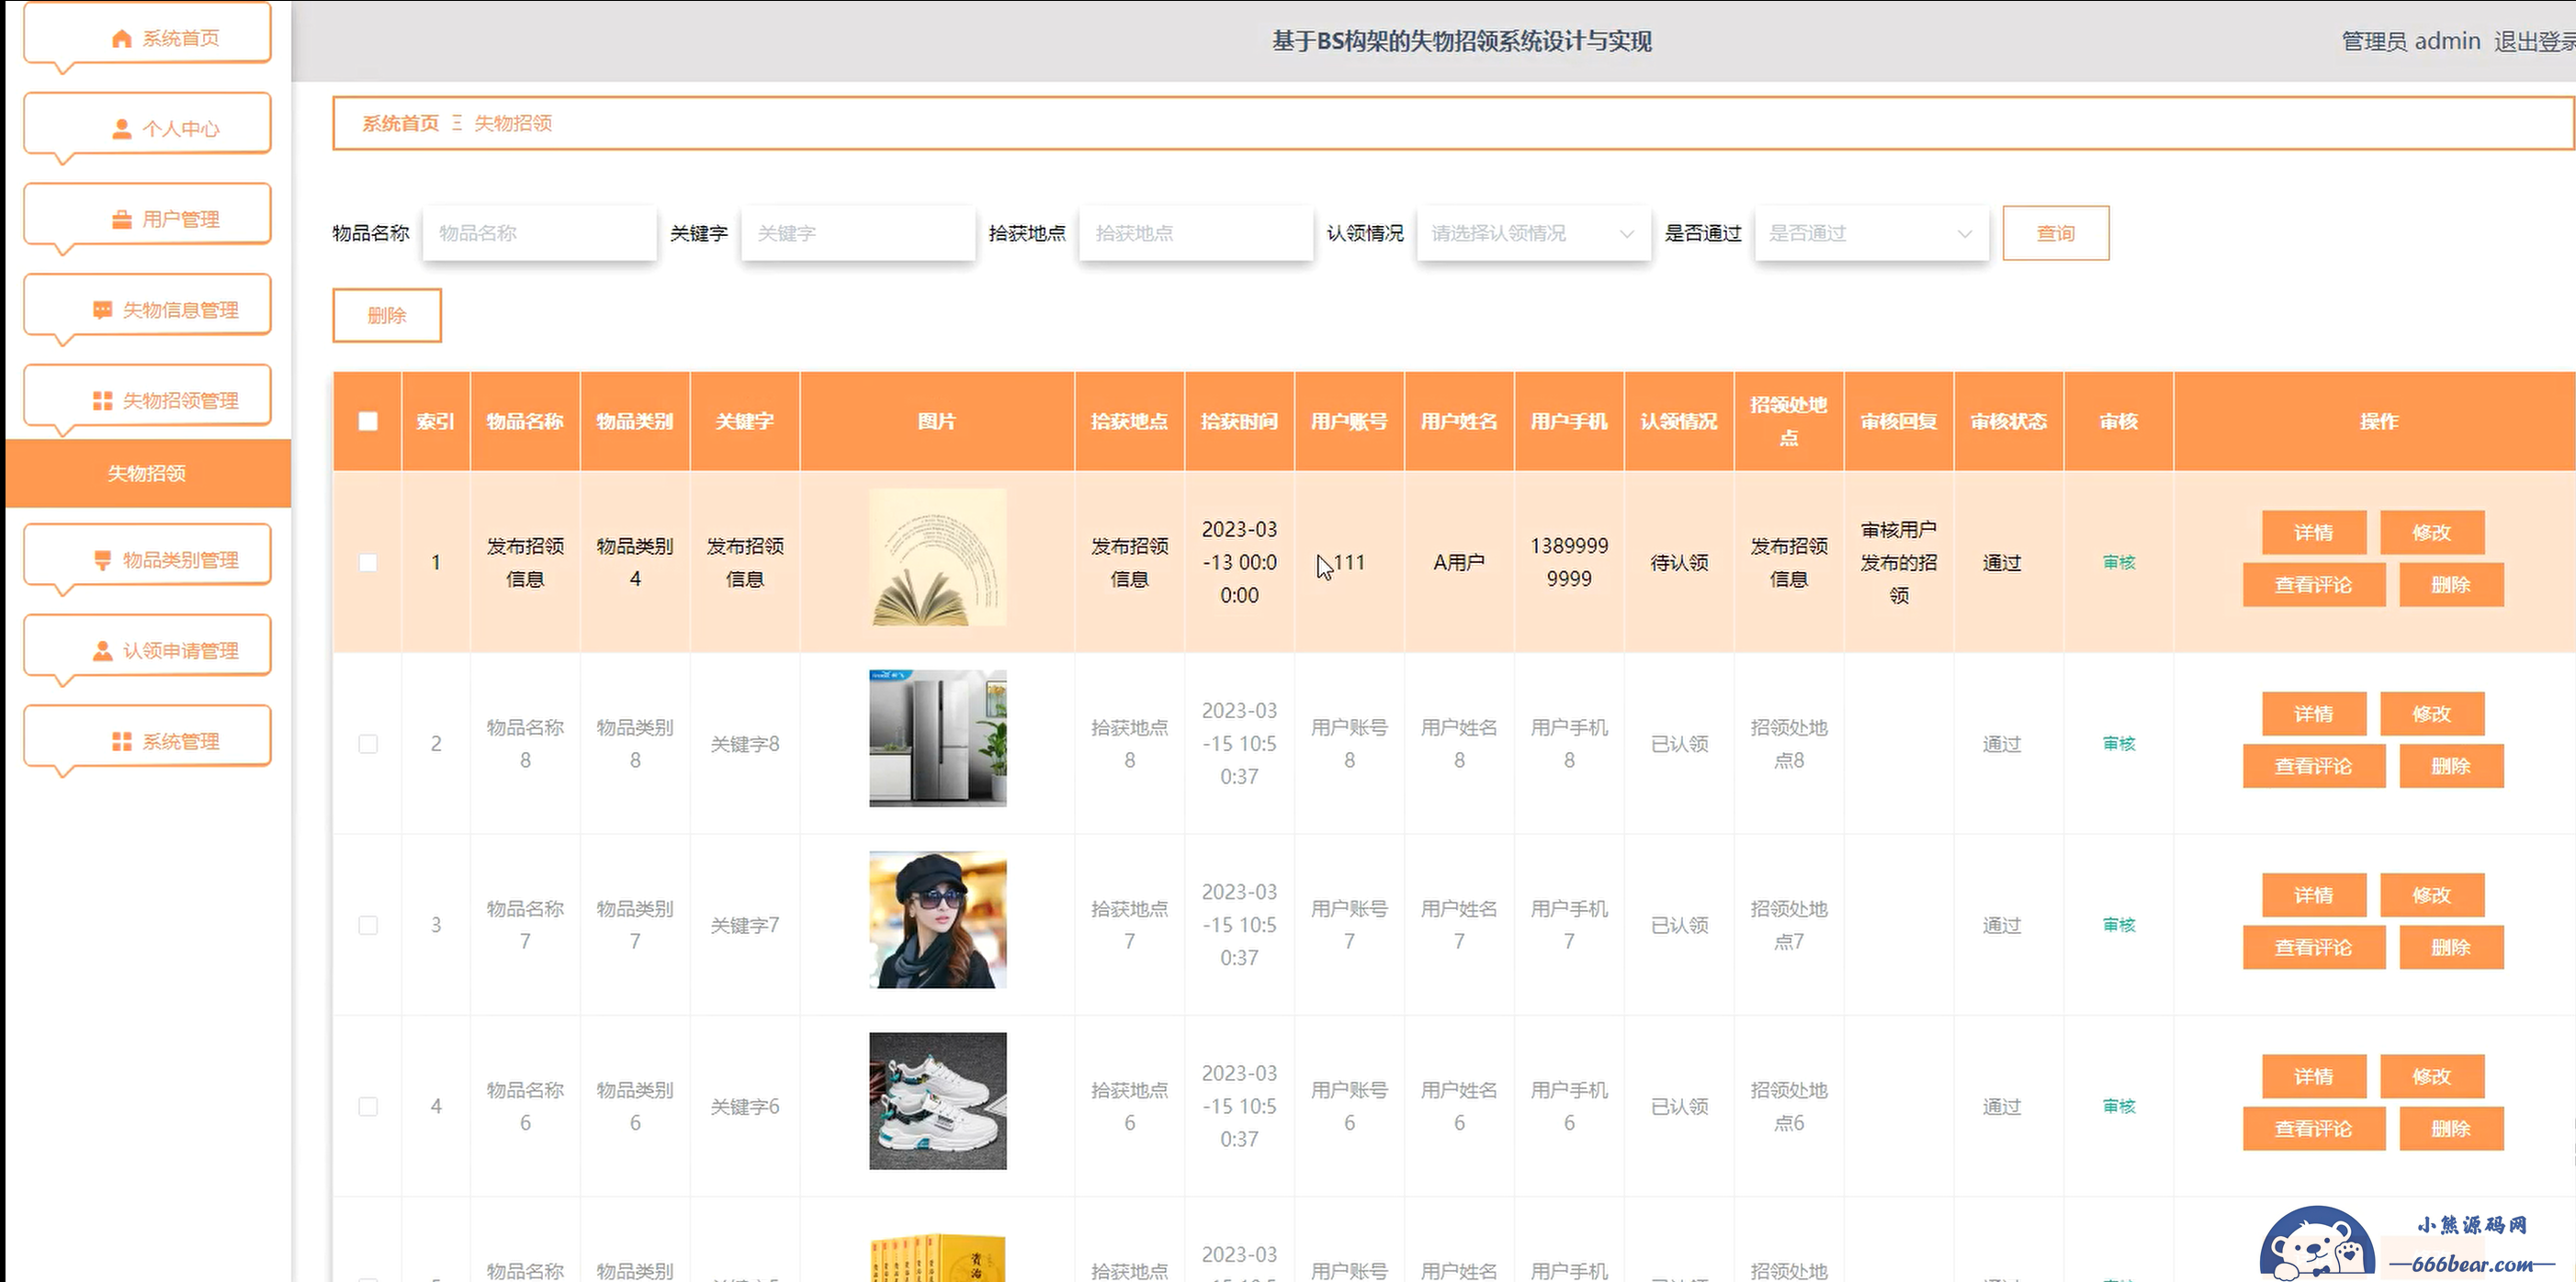Expand 认领申请管理 sidebar menu

[147, 646]
